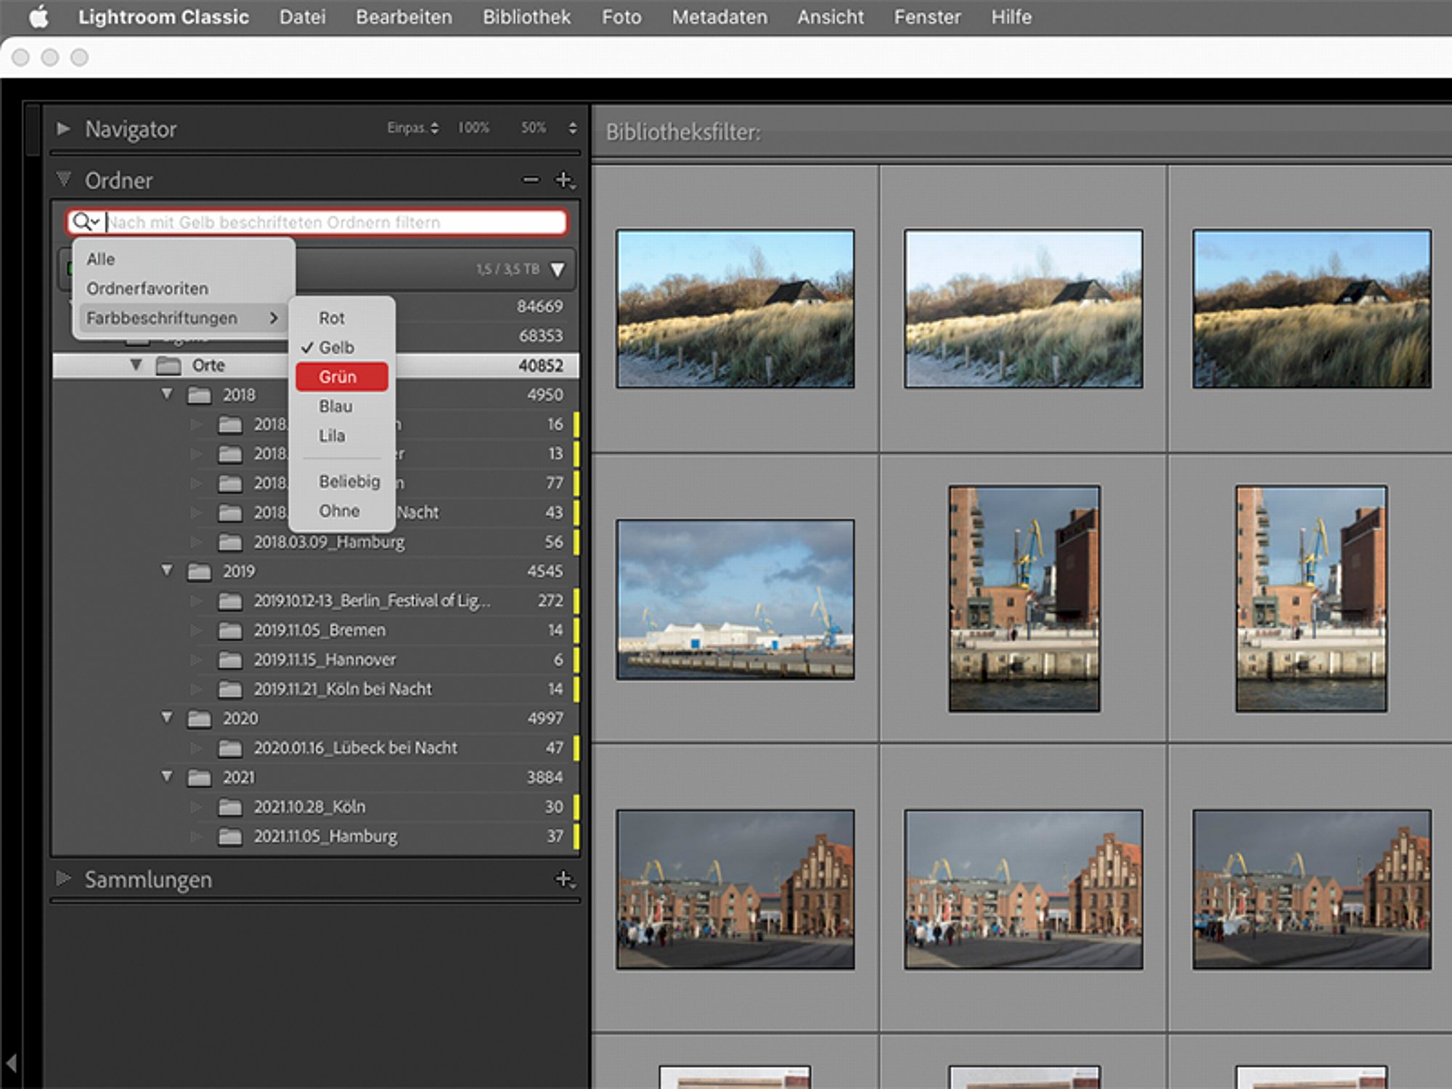Collapse the 2021 folder
1452x1089 pixels.
coord(167,776)
